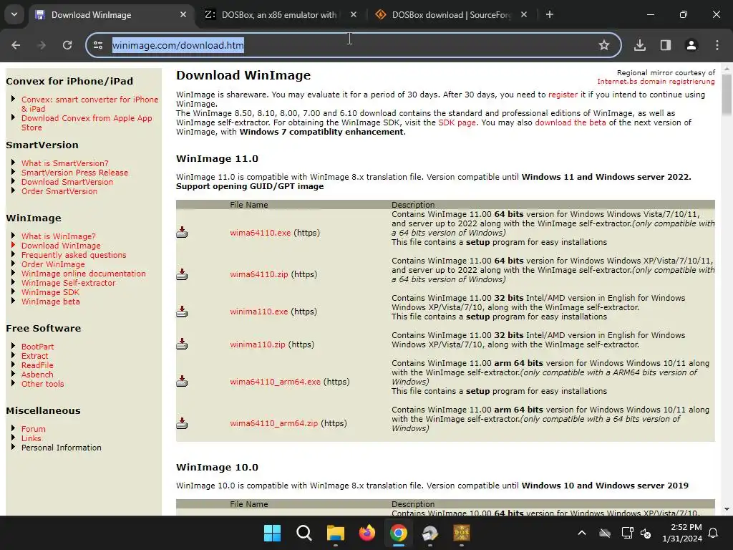Open the Chrome profile avatar icon
This screenshot has height=550, width=733.
point(691,45)
